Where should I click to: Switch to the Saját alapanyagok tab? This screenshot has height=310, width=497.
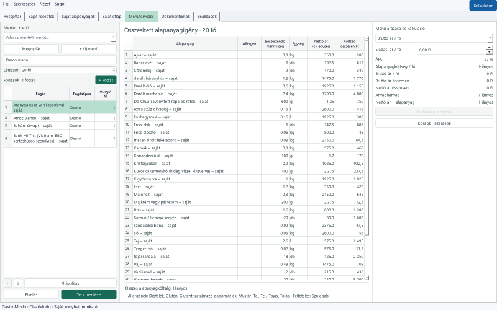[x=78, y=17]
